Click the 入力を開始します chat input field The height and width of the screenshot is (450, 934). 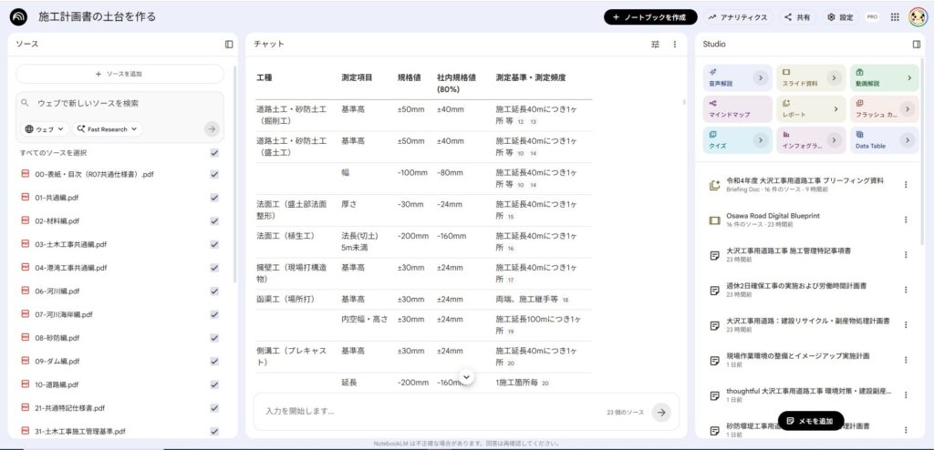pos(429,412)
